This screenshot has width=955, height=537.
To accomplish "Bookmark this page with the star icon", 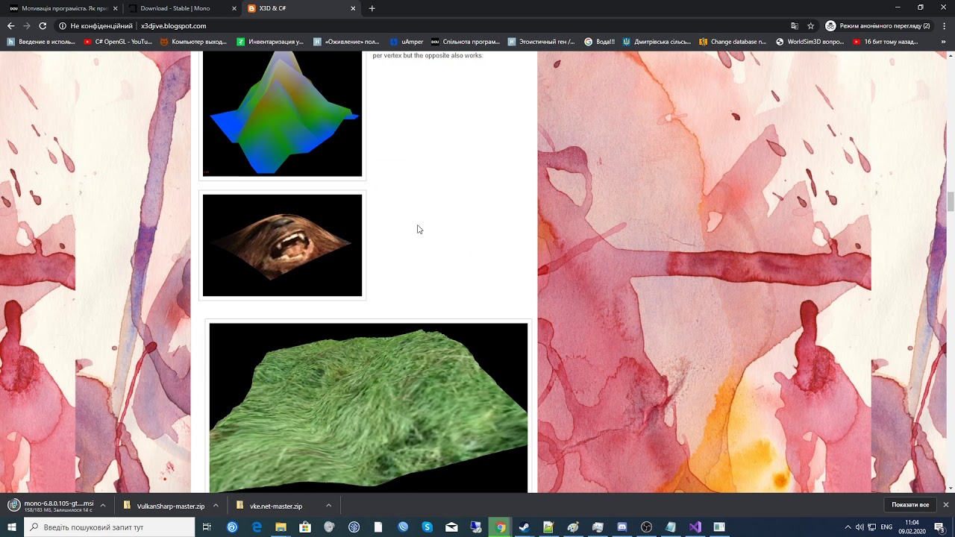I will tap(811, 26).
